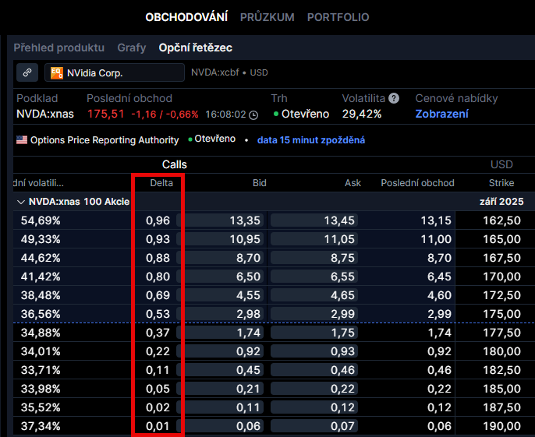Image resolution: width=535 pixels, height=437 pixels.
Task: Switch to the PRŮZKUM tab
Action: pos(267,17)
